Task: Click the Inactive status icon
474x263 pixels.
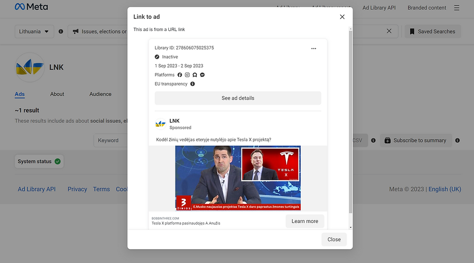Action: [157, 57]
